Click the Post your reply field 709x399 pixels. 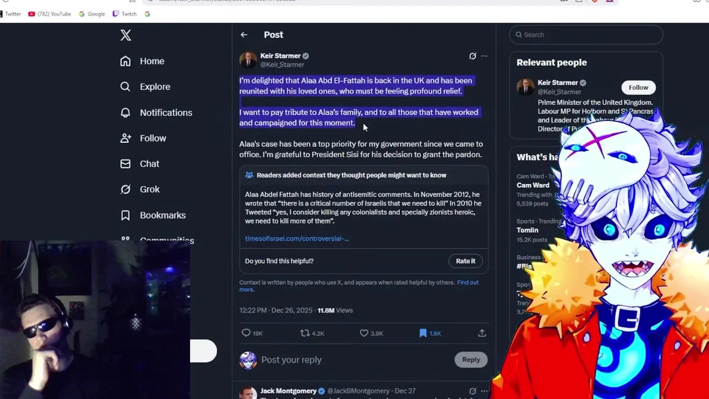(x=291, y=360)
